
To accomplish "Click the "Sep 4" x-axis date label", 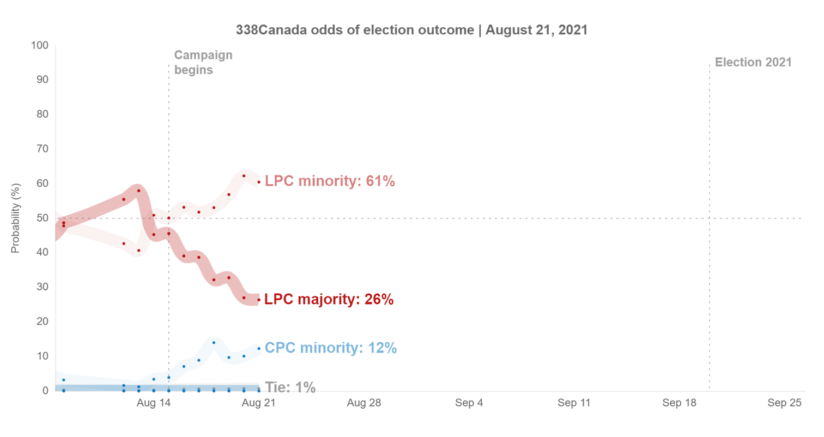I will click(469, 404).
